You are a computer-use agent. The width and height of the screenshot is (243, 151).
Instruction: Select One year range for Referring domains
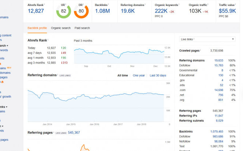pos(139,75)
